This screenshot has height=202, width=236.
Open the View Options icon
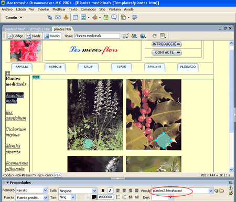pos(163,36)
